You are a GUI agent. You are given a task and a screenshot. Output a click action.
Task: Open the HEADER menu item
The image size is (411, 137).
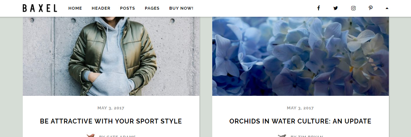(101, 8)
